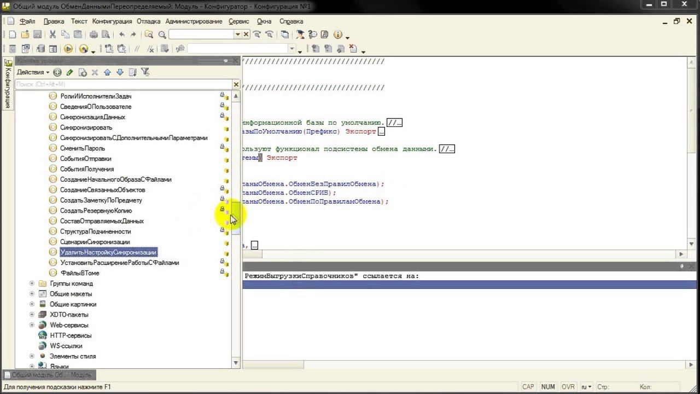This screenshot has width=700, height=394.
Task: Expand the XDTO-пакеты tree node
Action: pyautogui.click(x=32, y=315)
